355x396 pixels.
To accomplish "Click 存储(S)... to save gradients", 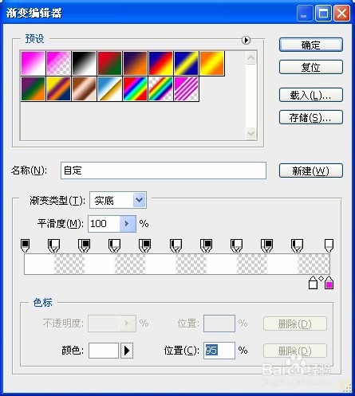I will coord(311,117).
